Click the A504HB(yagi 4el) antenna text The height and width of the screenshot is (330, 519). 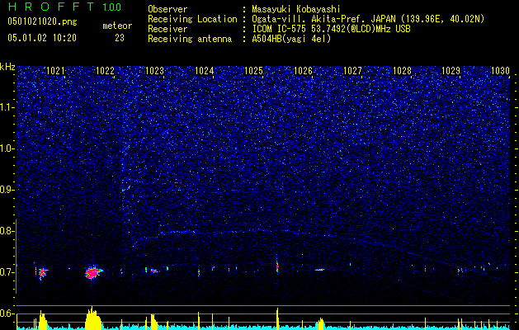pyautogui.click(x=291, y=39)
